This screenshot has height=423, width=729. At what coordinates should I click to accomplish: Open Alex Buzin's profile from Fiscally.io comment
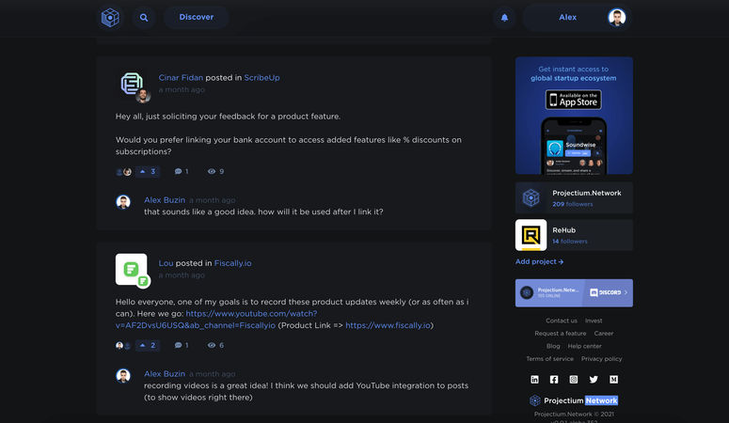coord(165,374)
